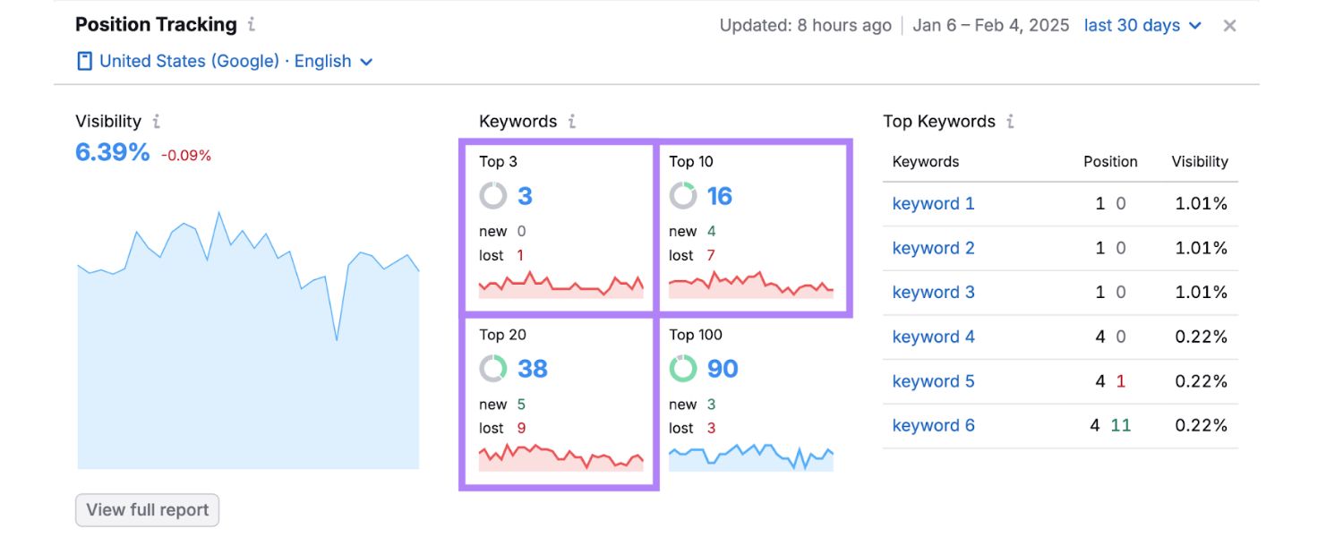Click the View full report button

[147, 509]
